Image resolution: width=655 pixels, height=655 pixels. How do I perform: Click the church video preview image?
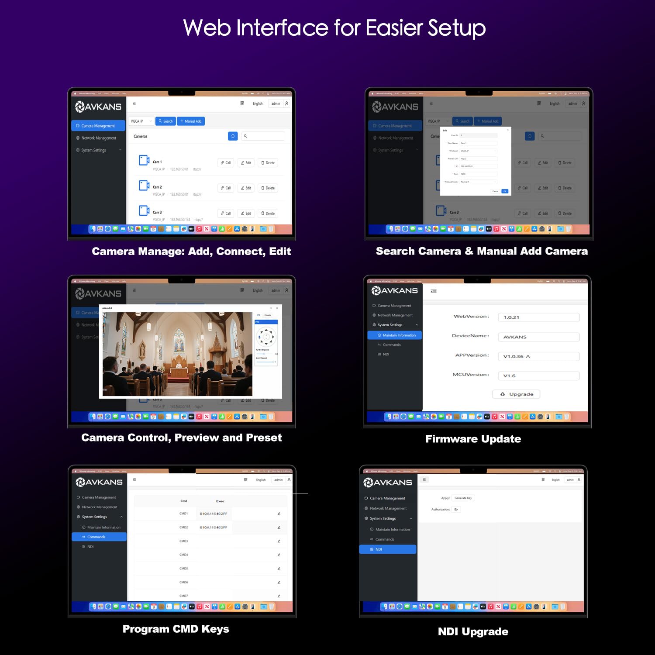(177, 354)
